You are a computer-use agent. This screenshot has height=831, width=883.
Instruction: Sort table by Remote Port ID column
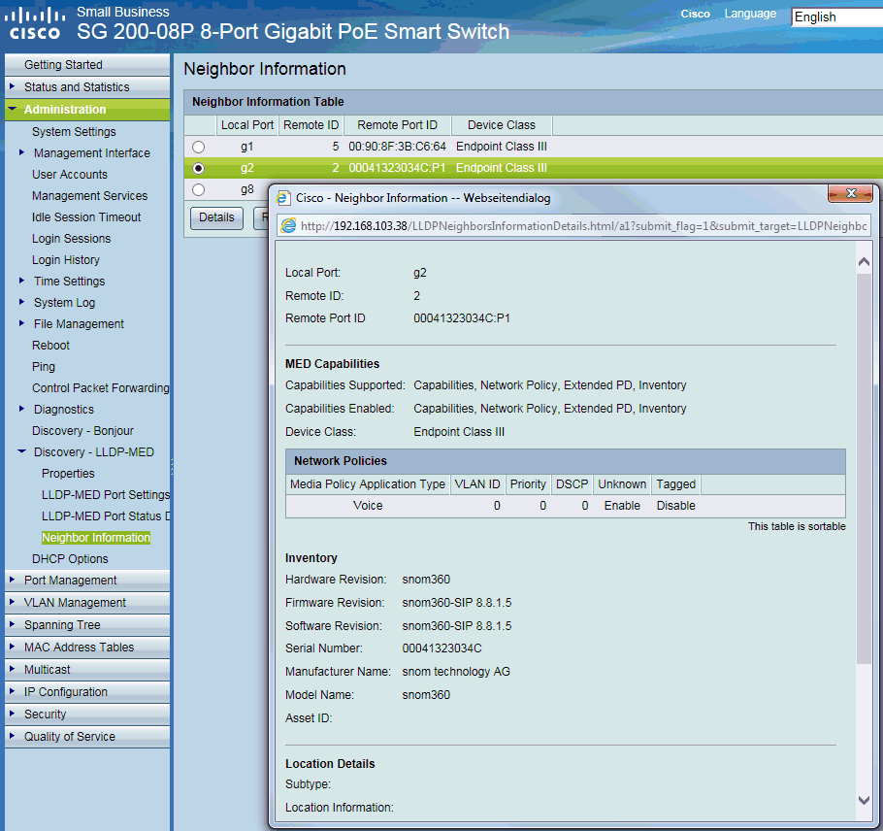point(397,125)
